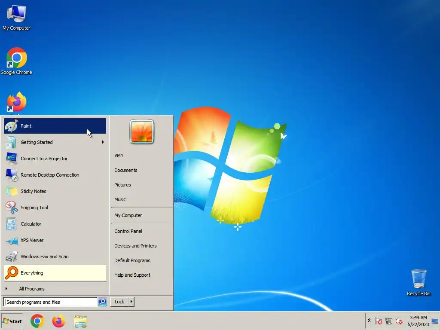Click the Connect to a Projector icon
440x330 pixels.
tap(11, 159)
